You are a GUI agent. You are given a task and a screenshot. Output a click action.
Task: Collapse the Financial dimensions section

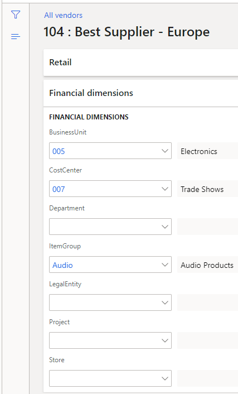click(x=140, y=93)
